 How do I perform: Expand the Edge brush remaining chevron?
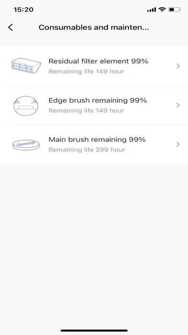[x=178, y=105]
